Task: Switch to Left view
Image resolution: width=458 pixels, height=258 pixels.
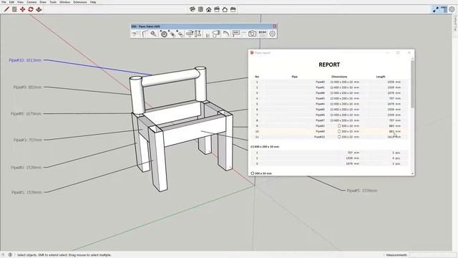Action: [x=233, y=9]
